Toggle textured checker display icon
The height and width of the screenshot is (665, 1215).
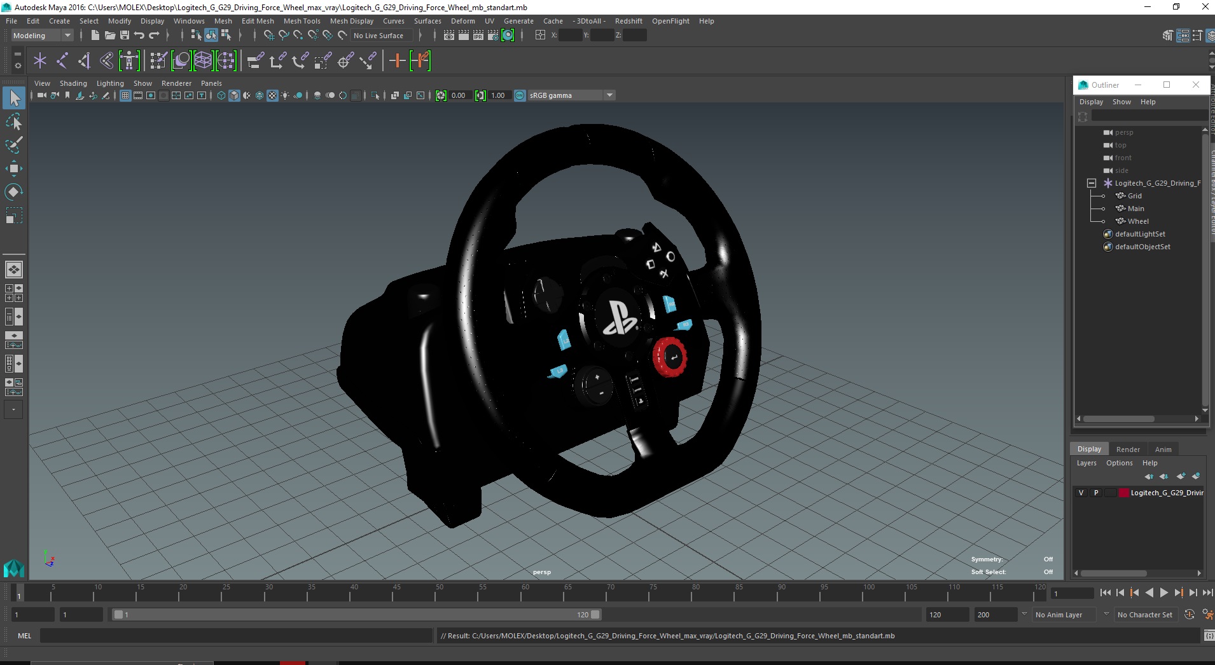272,95
